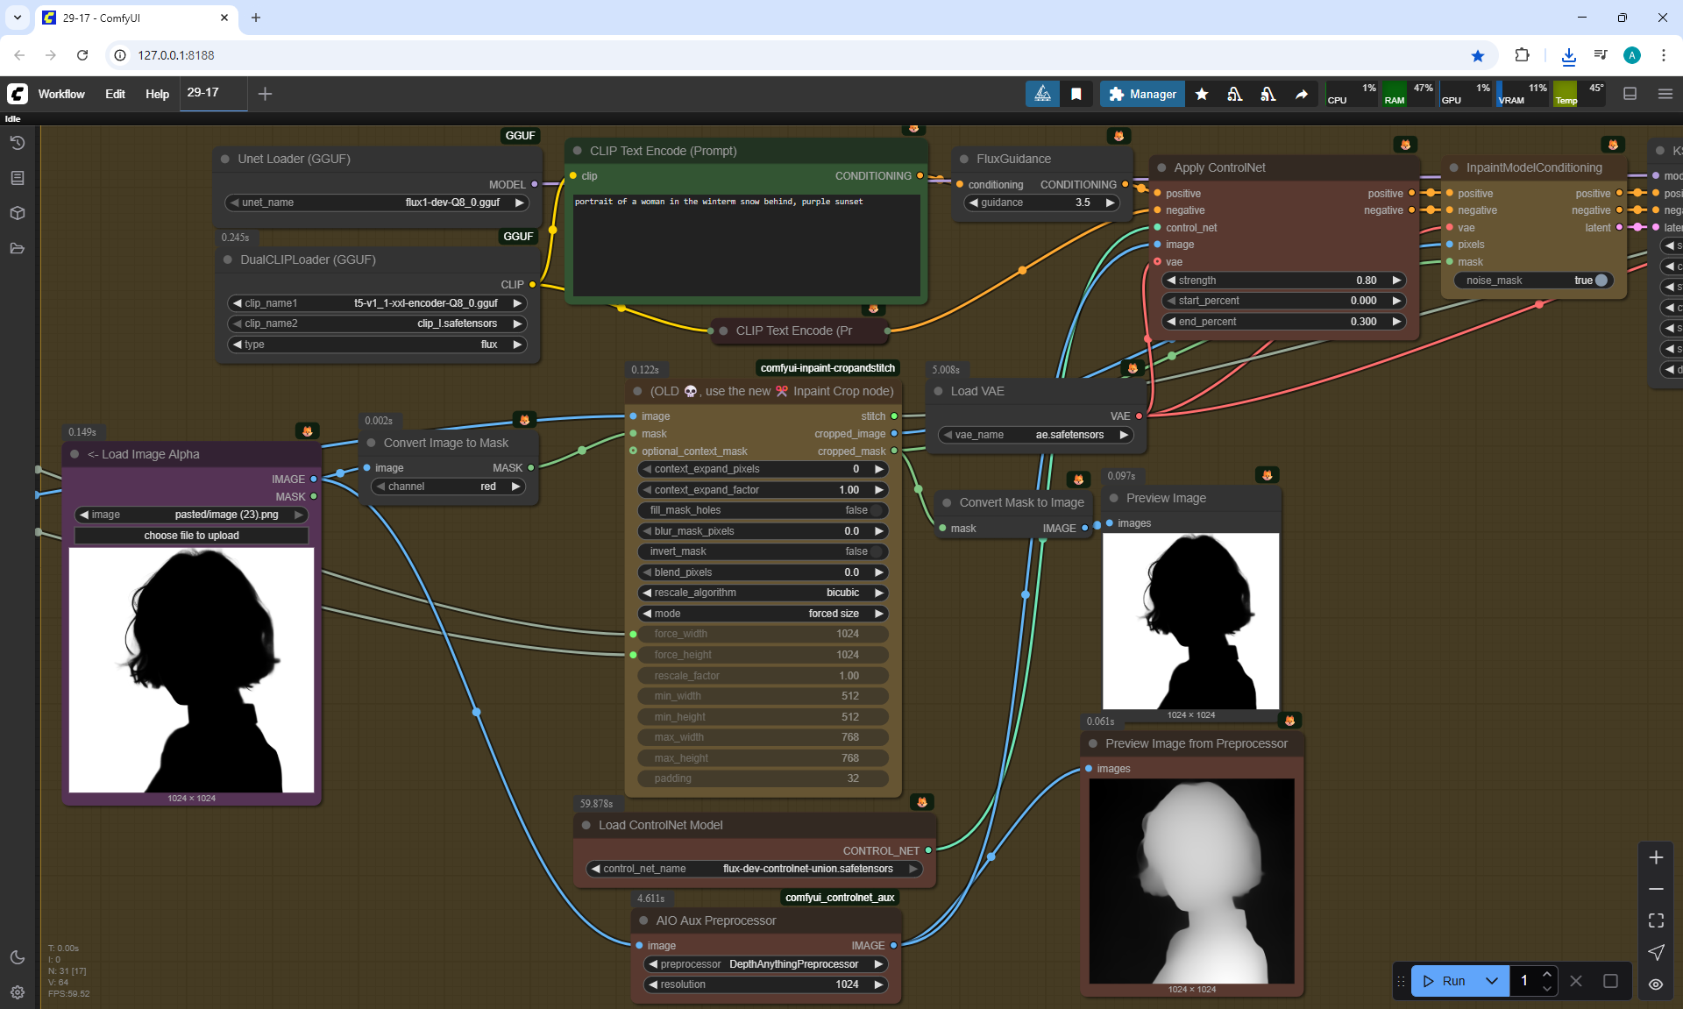Viewport: 1683px width, 1009px height.
Task: Zoom in with the canvas plus icon
Action: (1656, 857)
